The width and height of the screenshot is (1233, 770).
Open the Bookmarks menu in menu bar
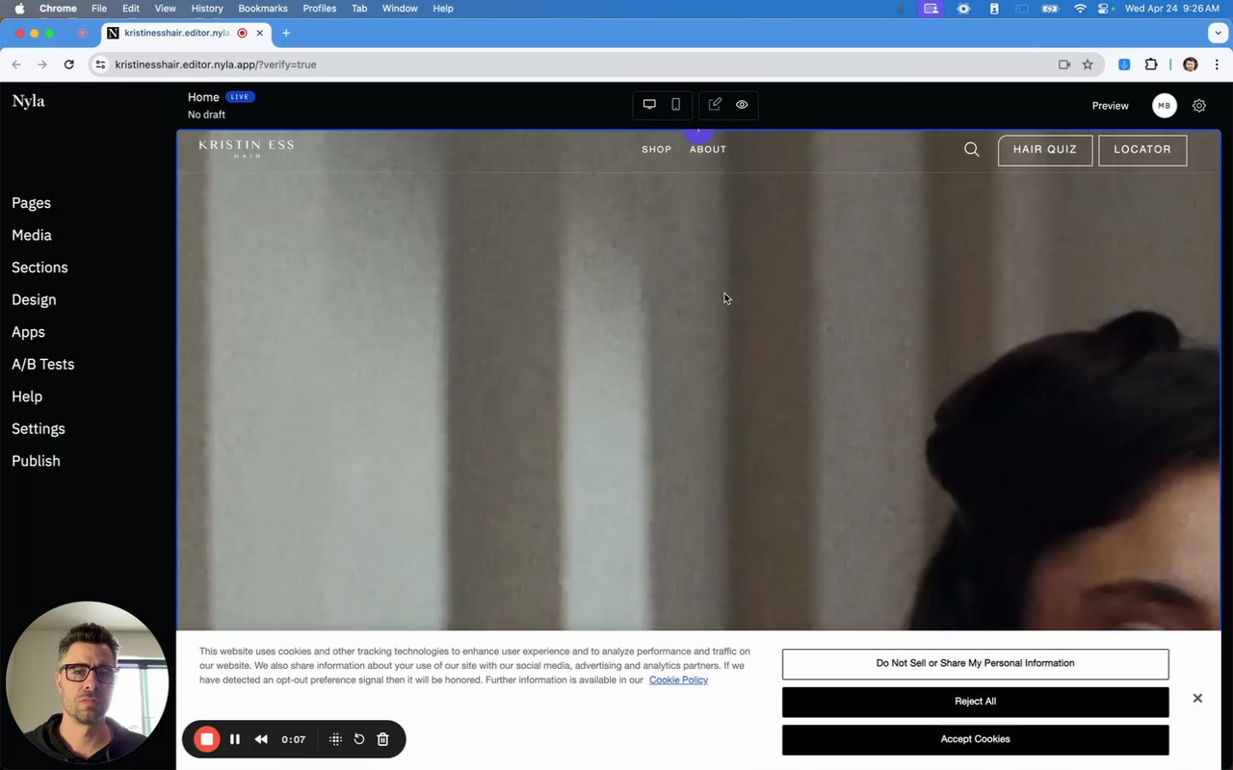263,9
